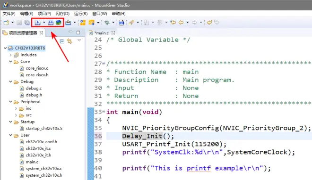Select core_riscv.c in the tree
Viewport: 312px width, 180px height.
[x=37, y=68]
